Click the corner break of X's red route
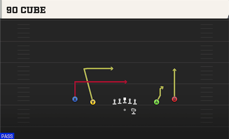This screenshot has height=139, width=229. [x=75, y=82]
